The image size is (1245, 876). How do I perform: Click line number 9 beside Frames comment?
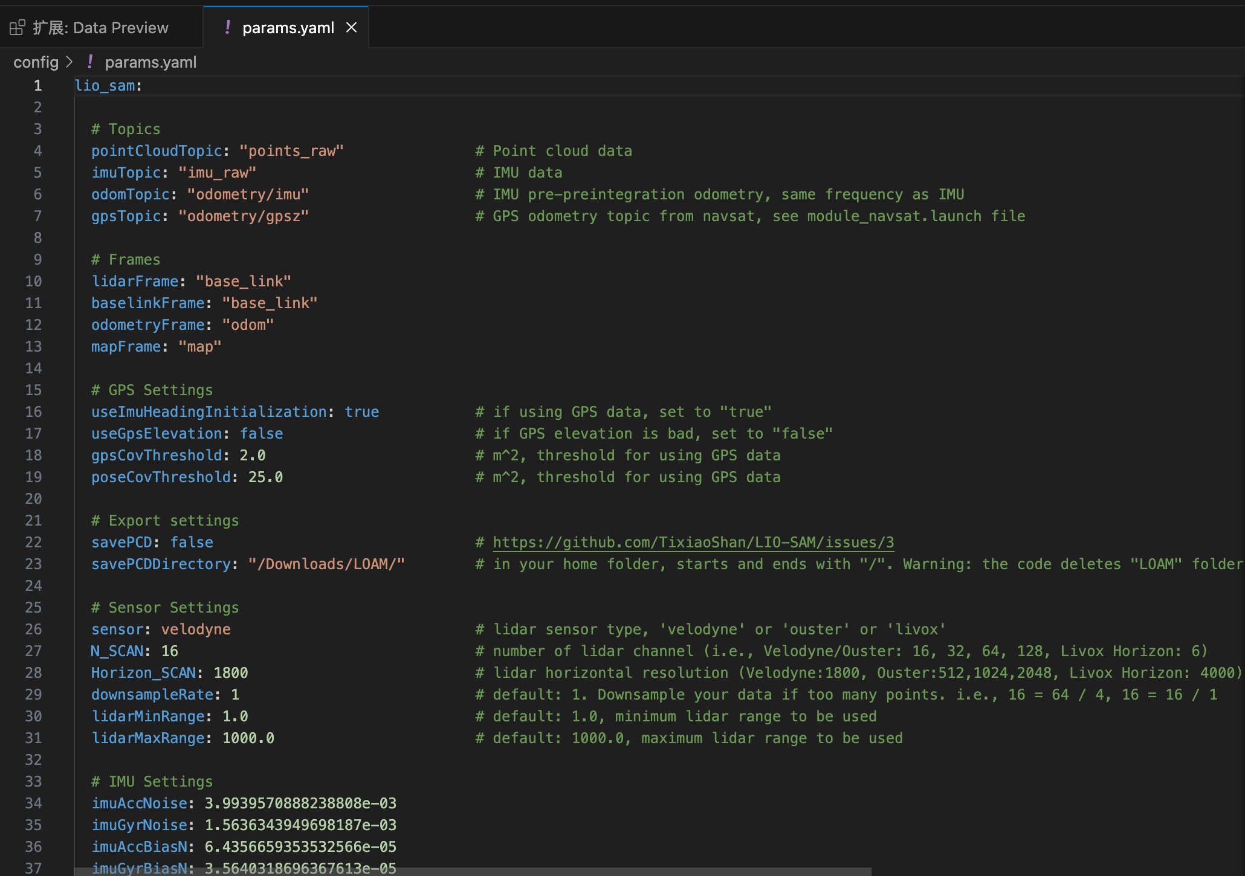click(37, 260)
